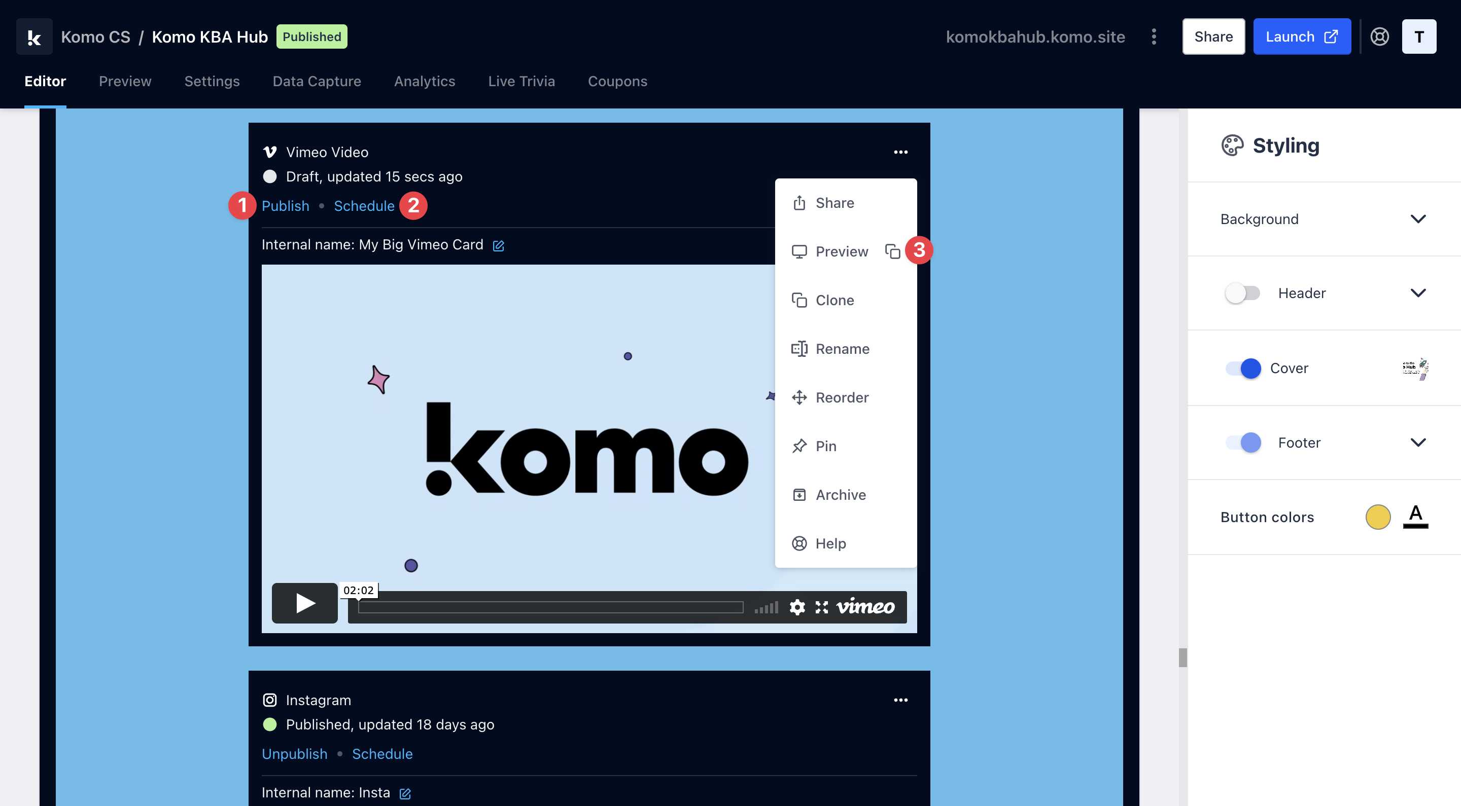This screenshot has height=806, width=1461.
Task: Play the Vimeo video
Action: [304, 603]
